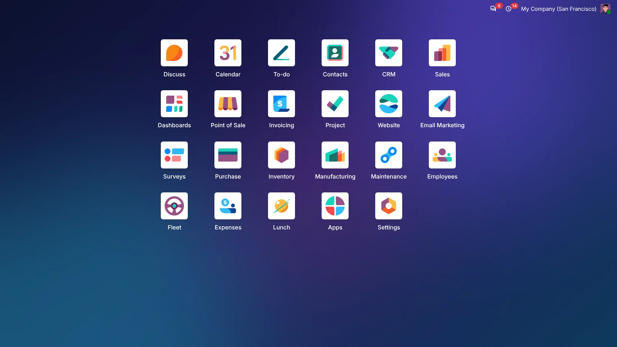Launch the Purchase app
Viewport: 617px width, 347px height.
click(x=228, y=155)
